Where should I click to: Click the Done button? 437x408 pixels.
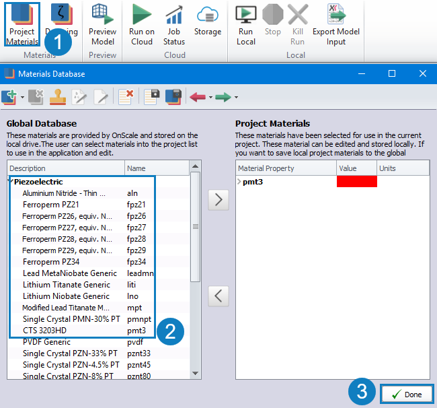(407, 395)
